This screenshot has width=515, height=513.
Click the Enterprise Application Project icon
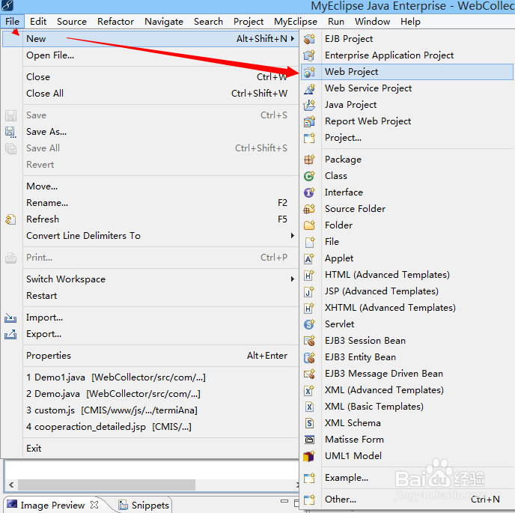pyautogui.click(x=309, y=55)
